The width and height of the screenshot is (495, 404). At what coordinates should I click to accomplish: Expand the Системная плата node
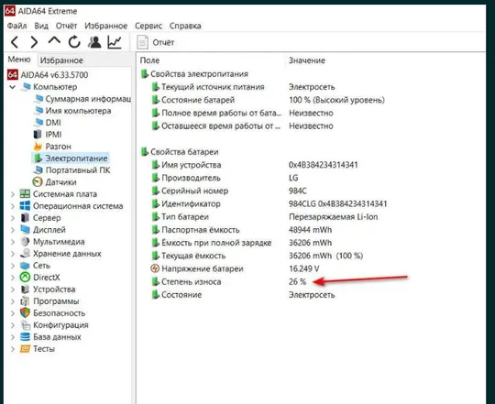[13, 194]
